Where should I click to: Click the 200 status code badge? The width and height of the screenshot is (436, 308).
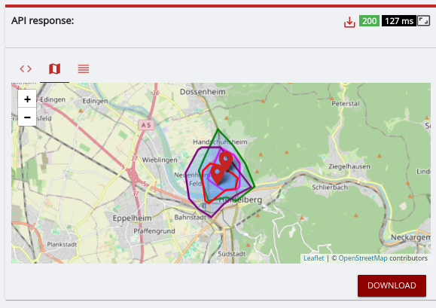369,21
